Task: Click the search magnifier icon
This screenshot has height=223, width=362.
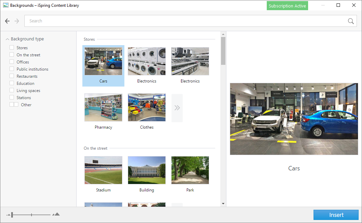Action: pos(351,21)
